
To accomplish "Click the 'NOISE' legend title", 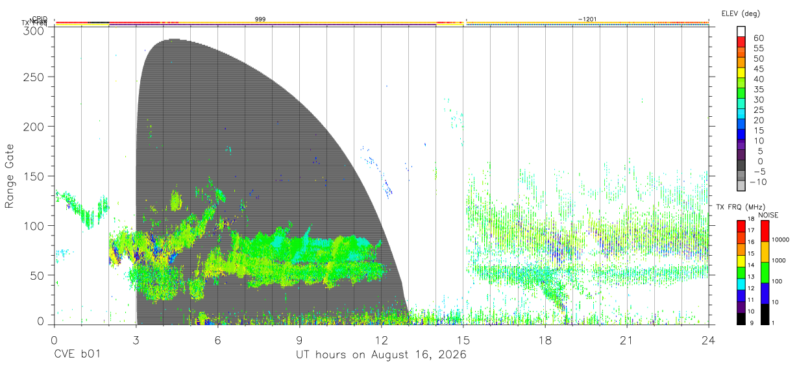I will click(x=768, y=215).
